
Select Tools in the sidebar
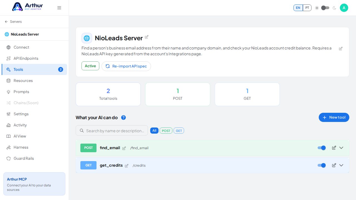pos(34,69)
